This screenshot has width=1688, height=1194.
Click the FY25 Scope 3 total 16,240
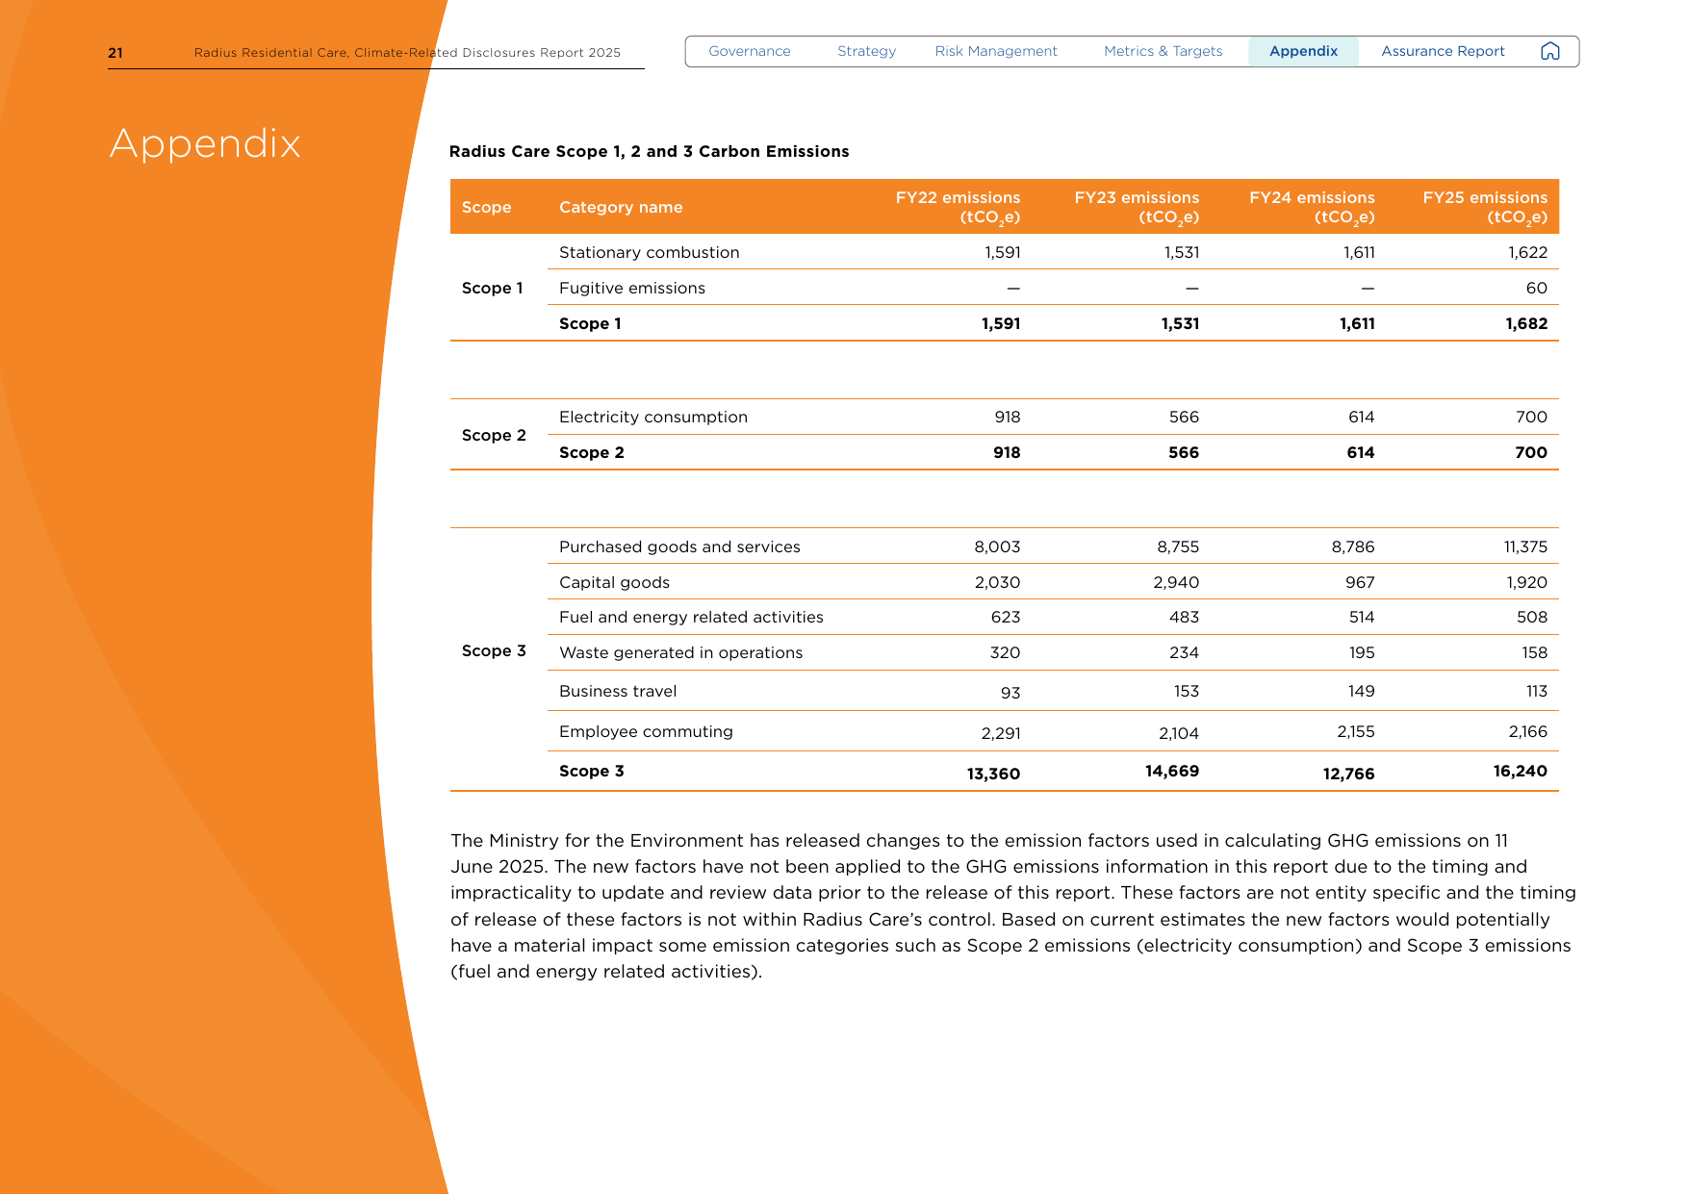(1521, 771)
